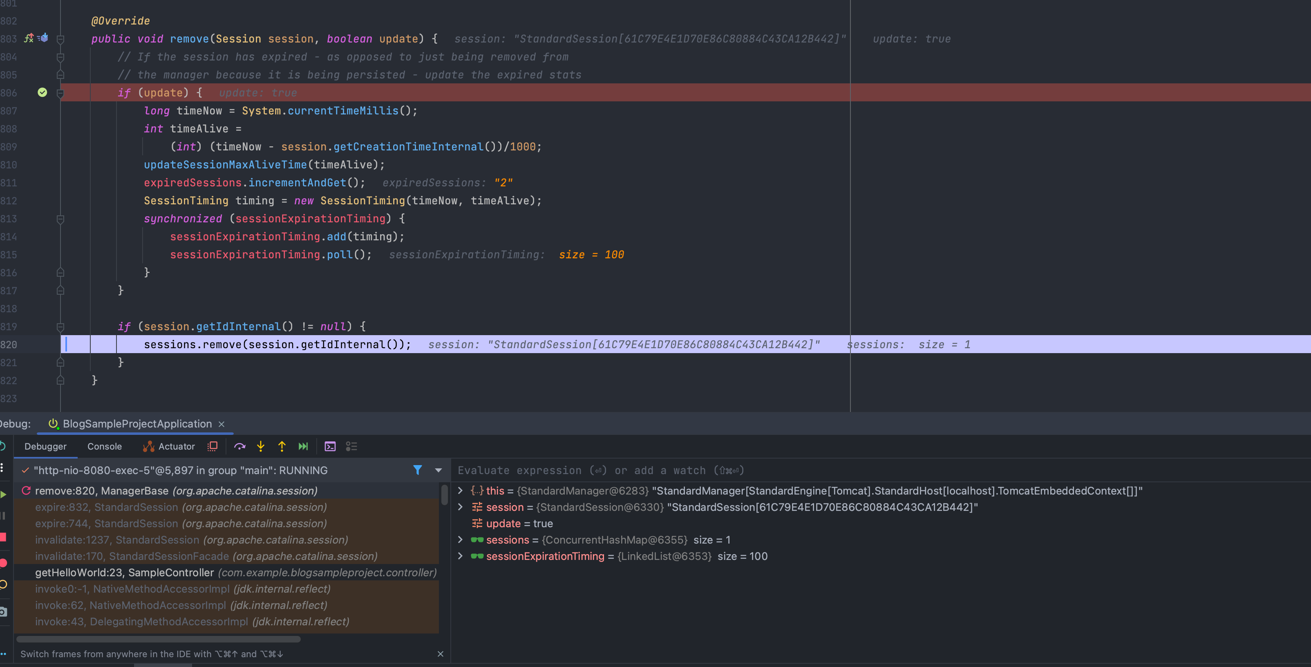The height and width of the screenshot is (667, 1311).
Task: Toggle the breakpoint on line 806
Action: tap(43, 93)
